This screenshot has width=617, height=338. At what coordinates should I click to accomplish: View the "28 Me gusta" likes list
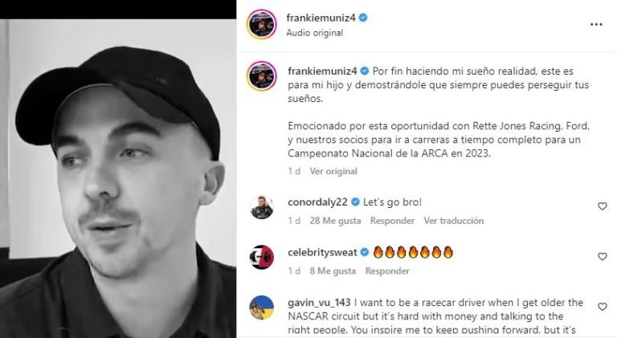point(335,221)
